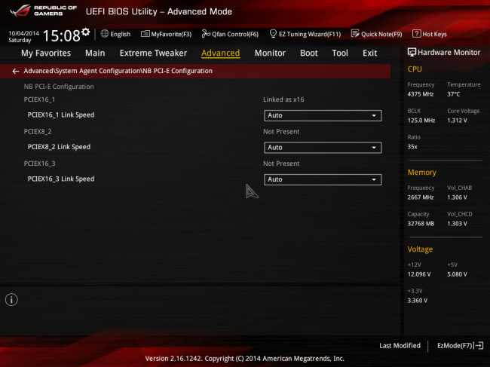Image resolution: width=490 pixels, height=367 pixels.
Task: Click the back arrow in the breadcrumb bar
Action: click(x=15, y=71)
